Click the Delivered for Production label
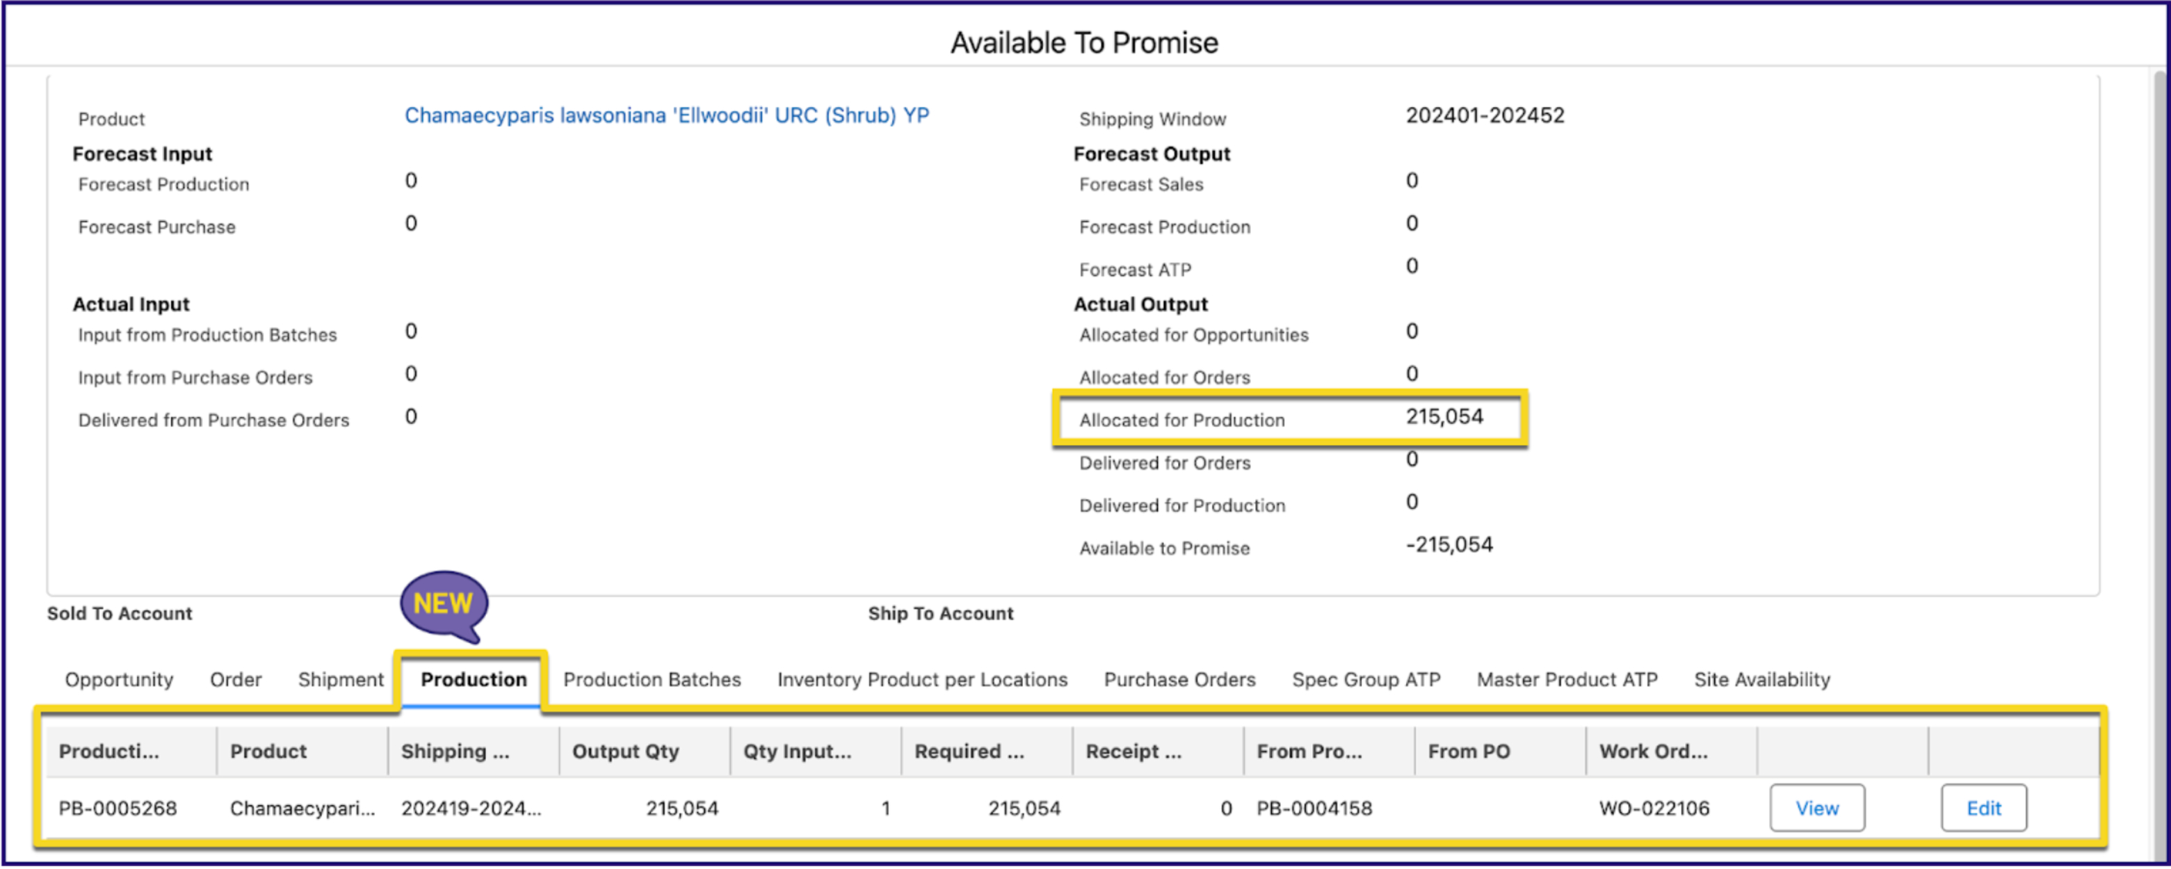 coord(1181,505)
